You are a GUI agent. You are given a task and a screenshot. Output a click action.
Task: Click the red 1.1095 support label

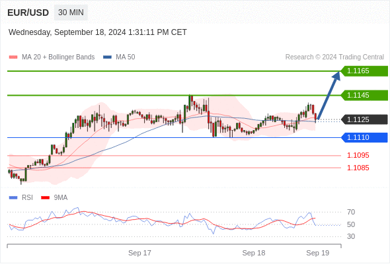[x=358, y=156]
